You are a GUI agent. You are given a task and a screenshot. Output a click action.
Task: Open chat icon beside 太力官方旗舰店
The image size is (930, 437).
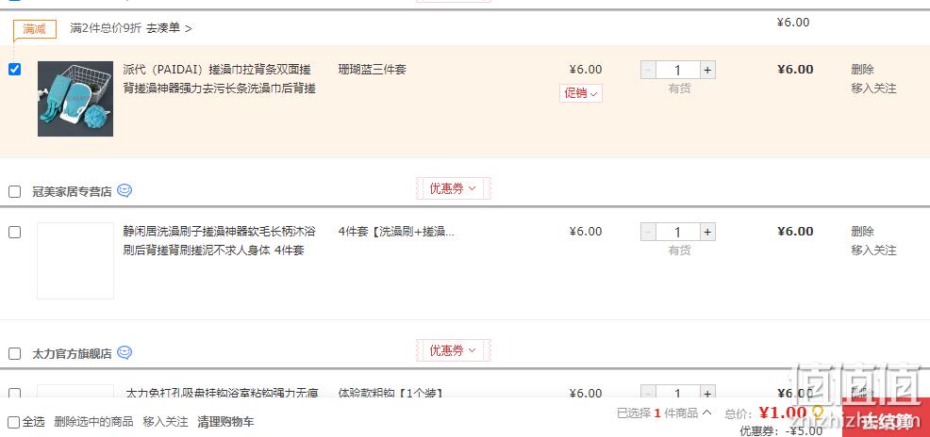pos(125,353)
